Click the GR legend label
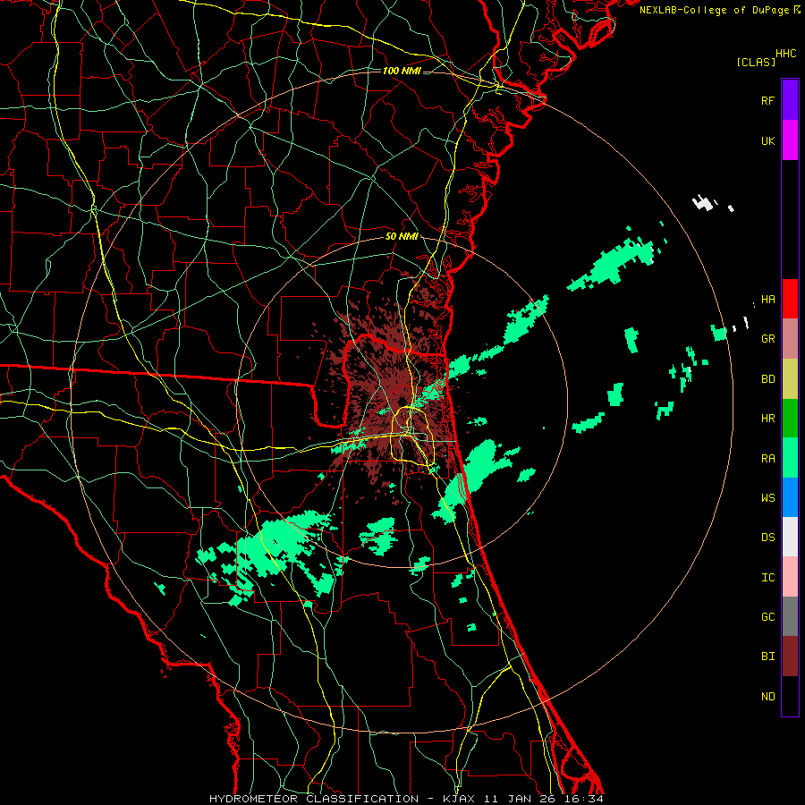Viewport: 805px width, 805px height. tap(767, 339)
